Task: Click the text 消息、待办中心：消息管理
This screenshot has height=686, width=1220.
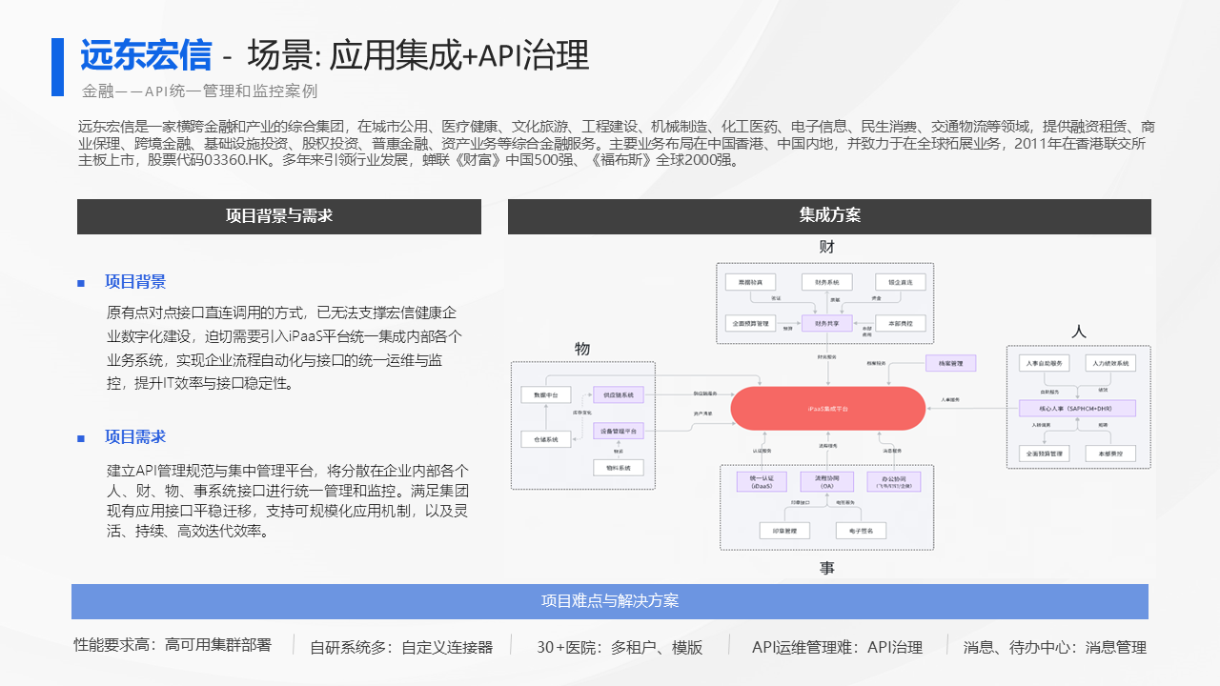Action: pos(1055,647)
